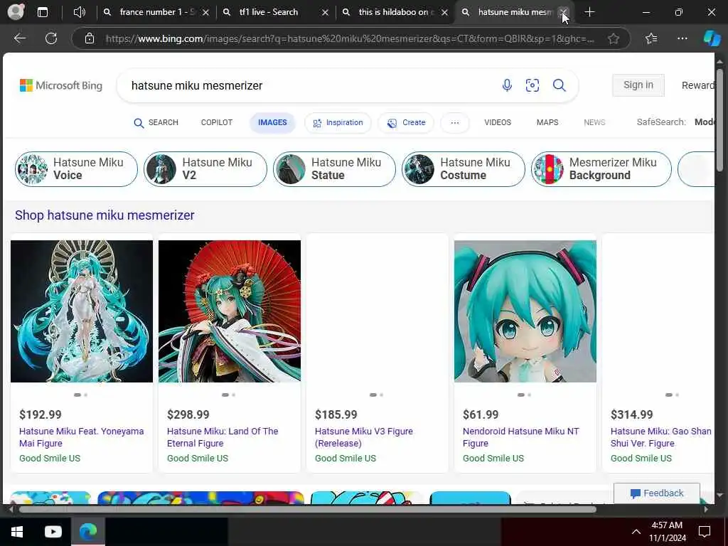Switch to tf1 live - Search tab
Image resolution: width=728 pixels, height=546 pixels.
276,12
